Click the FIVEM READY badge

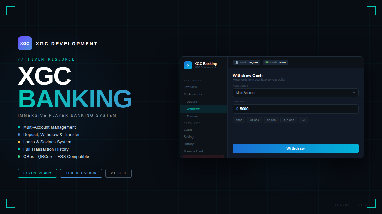[37, 173]
